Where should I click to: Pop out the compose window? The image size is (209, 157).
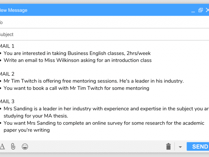201,10
